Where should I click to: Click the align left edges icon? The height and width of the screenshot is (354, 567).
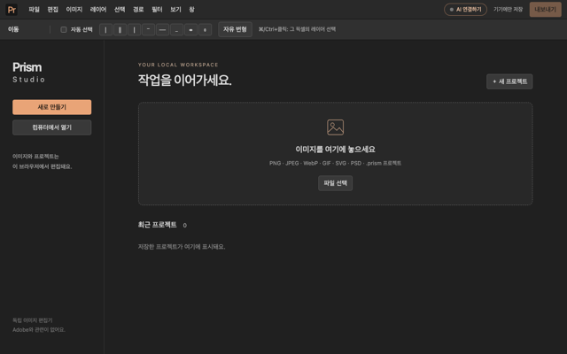tap(105, 29)
